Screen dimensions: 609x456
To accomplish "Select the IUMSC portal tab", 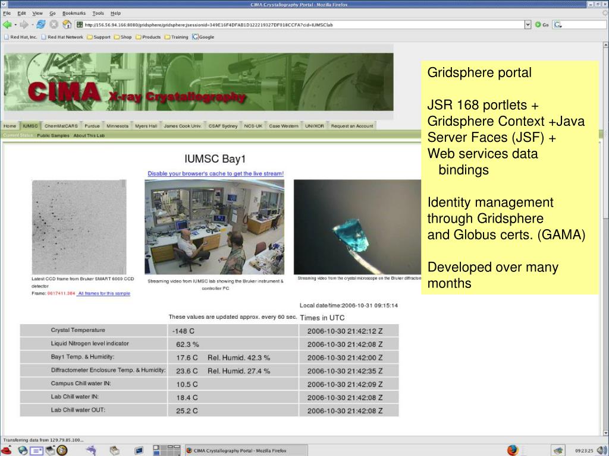I will pyautogui.click(x=30, y=126).
